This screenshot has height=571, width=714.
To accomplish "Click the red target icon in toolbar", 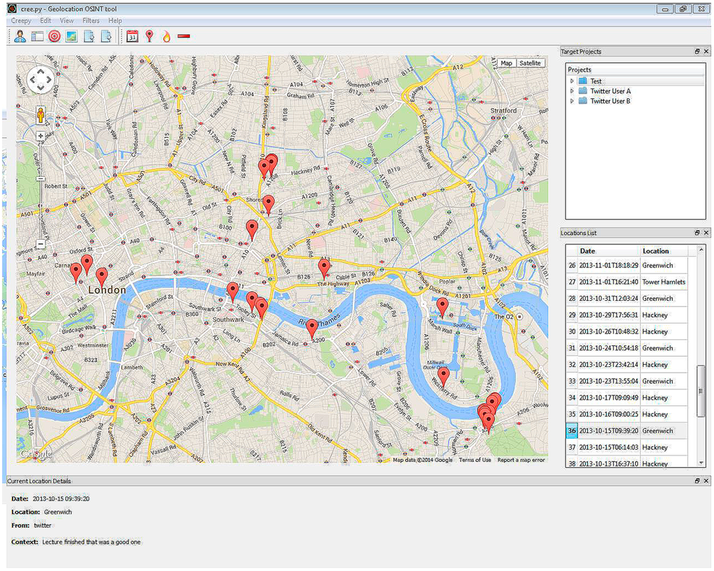I will click(54, 37).
